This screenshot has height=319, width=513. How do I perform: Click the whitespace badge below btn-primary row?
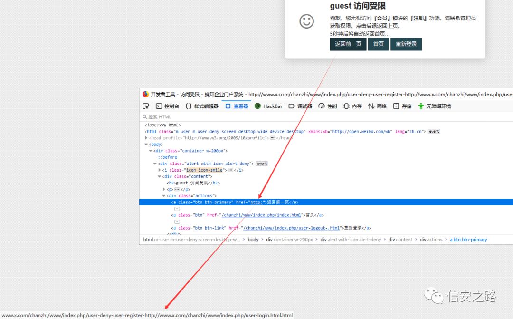[177, 209]
